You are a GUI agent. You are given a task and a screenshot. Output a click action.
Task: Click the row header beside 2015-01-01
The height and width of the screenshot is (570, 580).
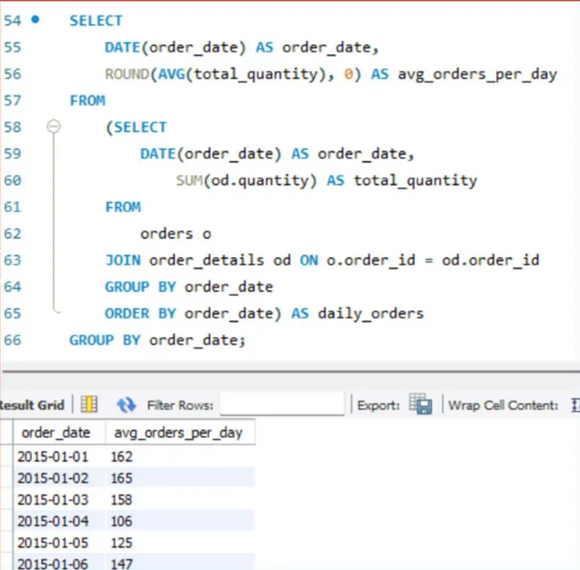(x=6, y=457)
